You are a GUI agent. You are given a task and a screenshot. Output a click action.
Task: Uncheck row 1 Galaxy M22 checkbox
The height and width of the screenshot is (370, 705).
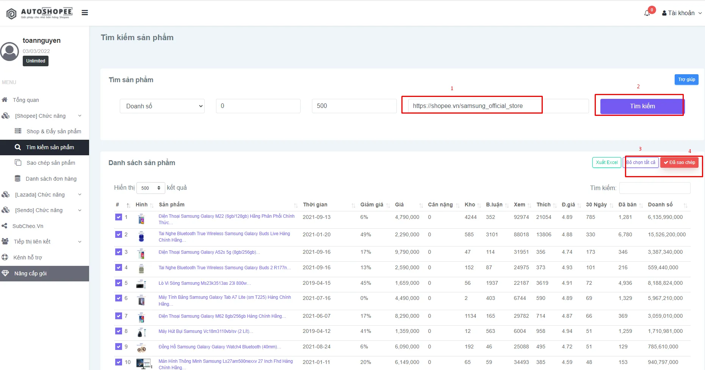[119, 217]
